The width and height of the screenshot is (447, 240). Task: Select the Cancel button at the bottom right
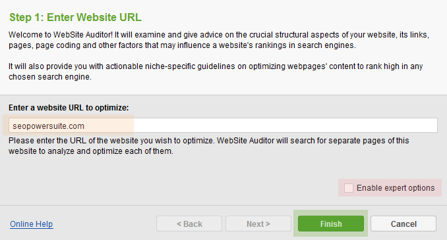(x=403, y=224)
